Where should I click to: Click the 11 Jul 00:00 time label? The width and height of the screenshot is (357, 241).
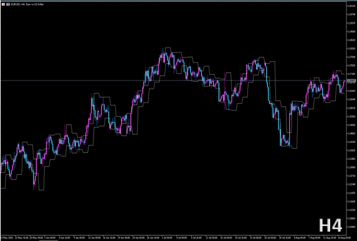[211, 238]
